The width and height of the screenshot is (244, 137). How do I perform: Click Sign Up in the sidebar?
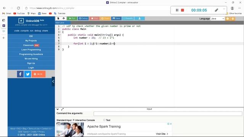31,63
